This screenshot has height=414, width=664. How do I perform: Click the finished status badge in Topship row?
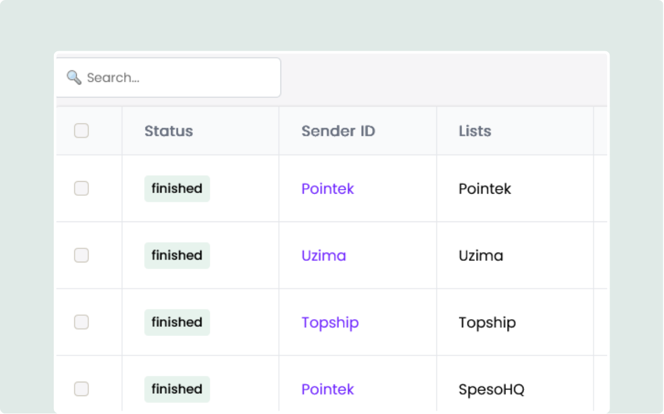pyautogui.click(x=177, y=322)
